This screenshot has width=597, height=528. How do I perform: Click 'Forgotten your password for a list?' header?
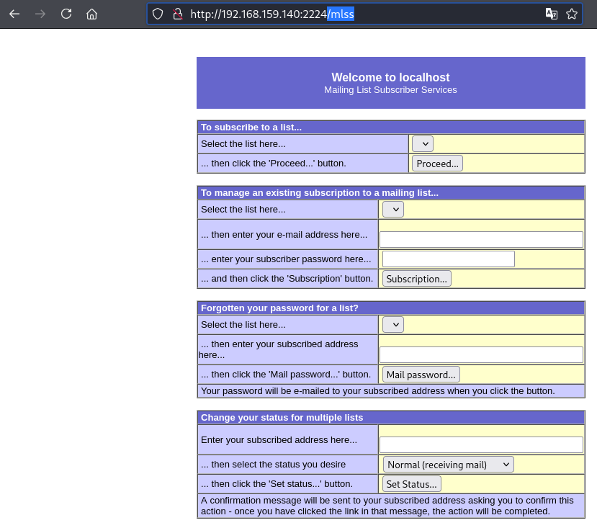pos(279,308)
